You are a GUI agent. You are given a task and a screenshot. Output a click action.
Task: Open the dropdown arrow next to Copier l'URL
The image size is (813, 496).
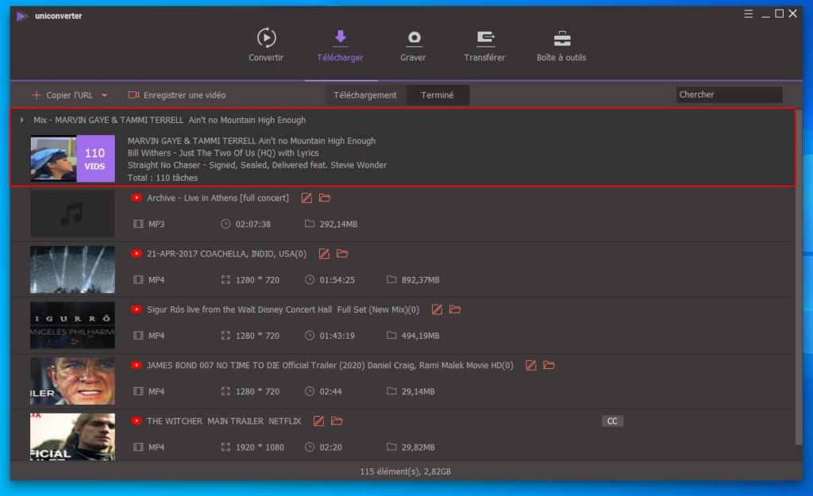pos(104,95)
